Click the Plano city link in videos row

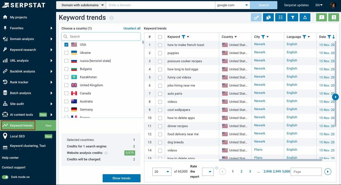(258, 150)
